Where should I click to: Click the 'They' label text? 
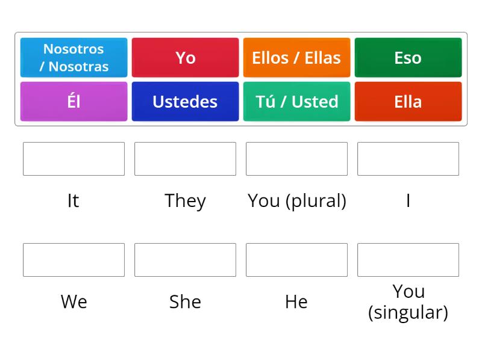[x=185, y=201]
